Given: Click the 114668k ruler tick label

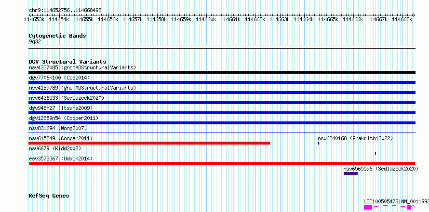Looking at the screenshot, I should pyautogui.click(x=402, y=19).
